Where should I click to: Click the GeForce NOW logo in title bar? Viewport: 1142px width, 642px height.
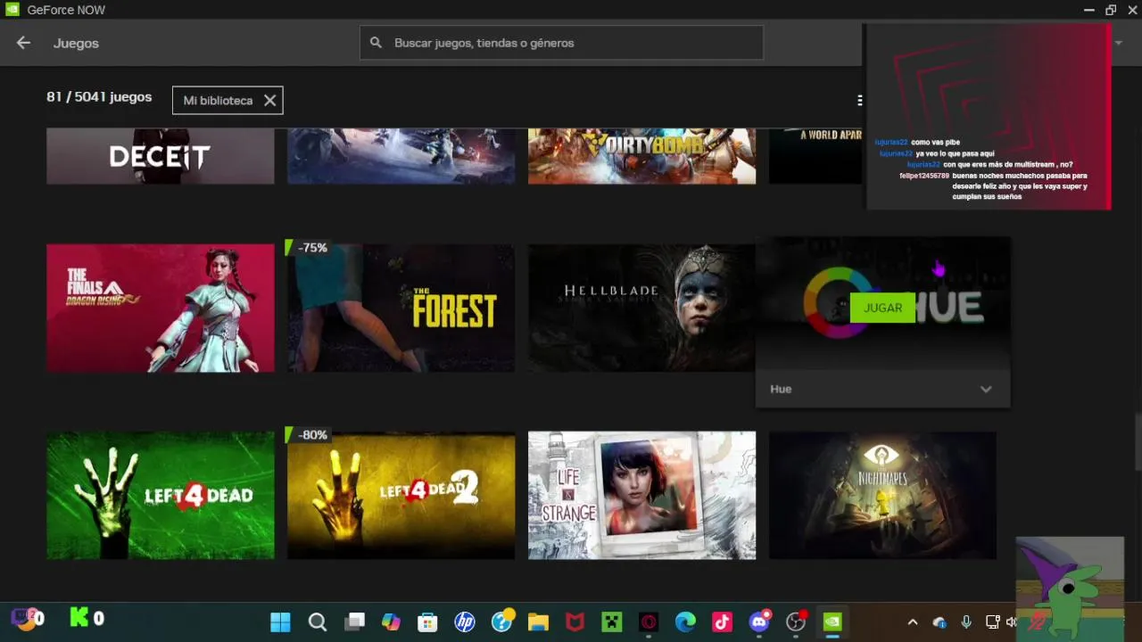pos(12,10)
